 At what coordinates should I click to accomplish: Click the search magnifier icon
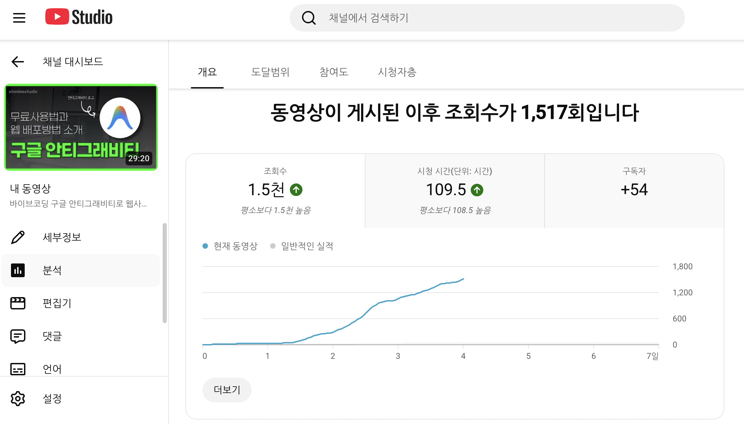[309, 18]
